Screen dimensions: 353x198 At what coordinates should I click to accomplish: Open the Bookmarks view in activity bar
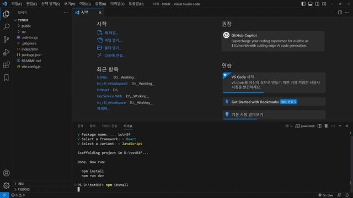pos(6,78)
